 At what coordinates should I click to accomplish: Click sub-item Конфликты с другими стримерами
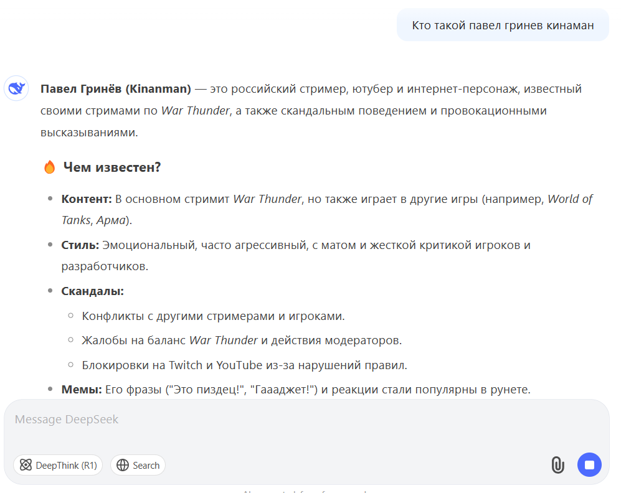213,316
